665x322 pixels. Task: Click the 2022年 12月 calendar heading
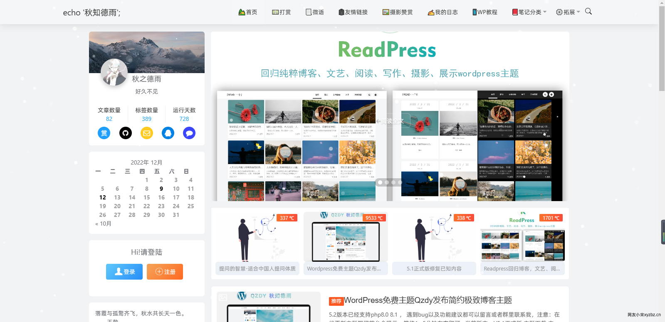[x=146, y=162]
